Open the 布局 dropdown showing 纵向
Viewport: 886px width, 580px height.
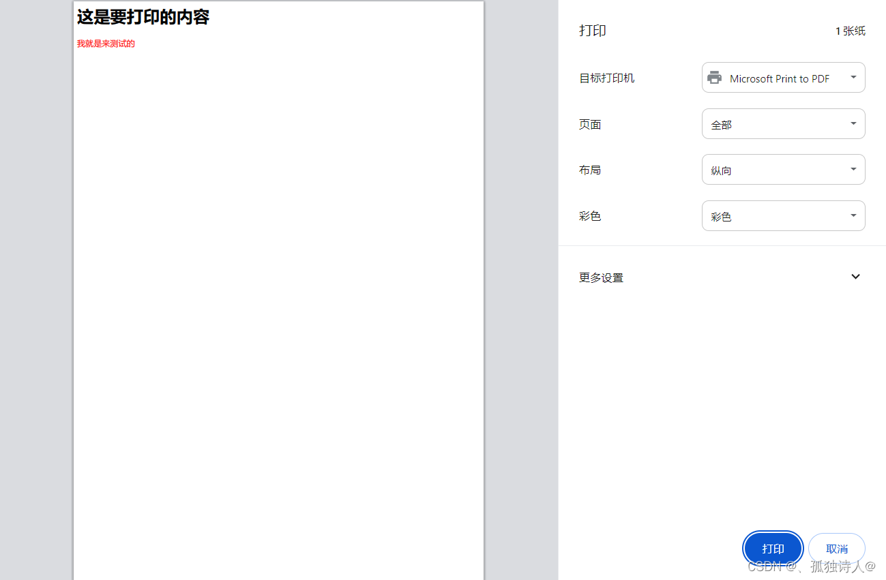pos(783,169)
